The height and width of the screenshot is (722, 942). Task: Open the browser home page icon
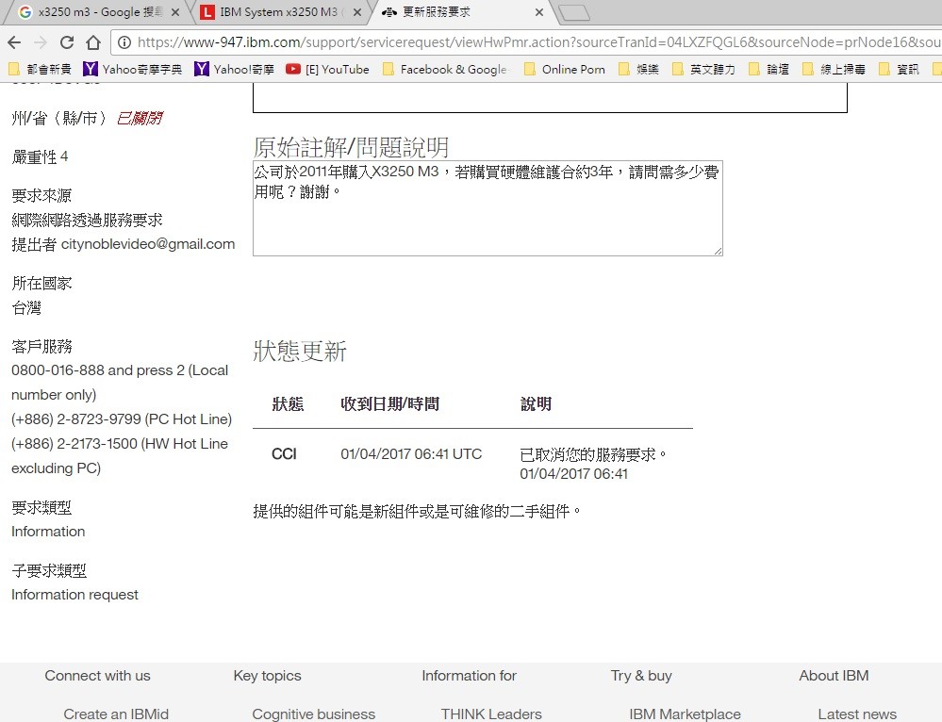[x=93, y=42]
